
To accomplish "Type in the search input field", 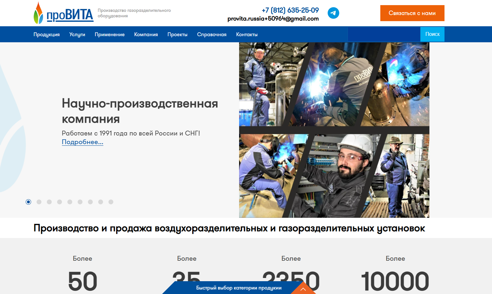I will click(x=384, y=34).
